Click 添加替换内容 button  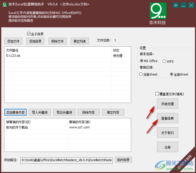click(15, 112)
